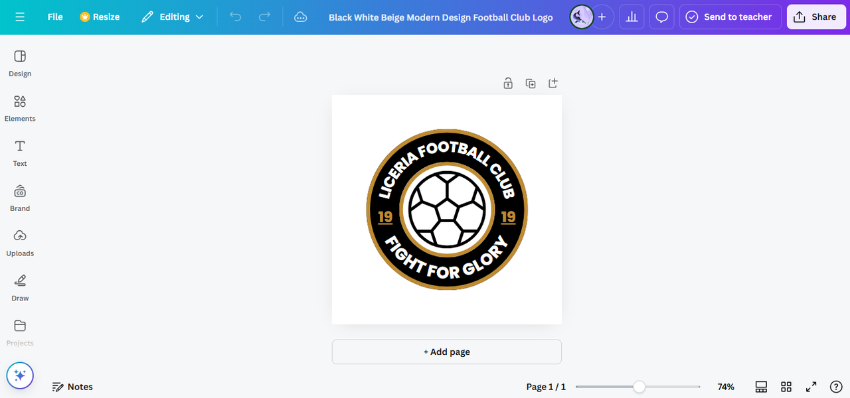The height and width of the screenshot is (398, 850).
Task: Lock the page with padlock icon
Action: coord(508,83)
